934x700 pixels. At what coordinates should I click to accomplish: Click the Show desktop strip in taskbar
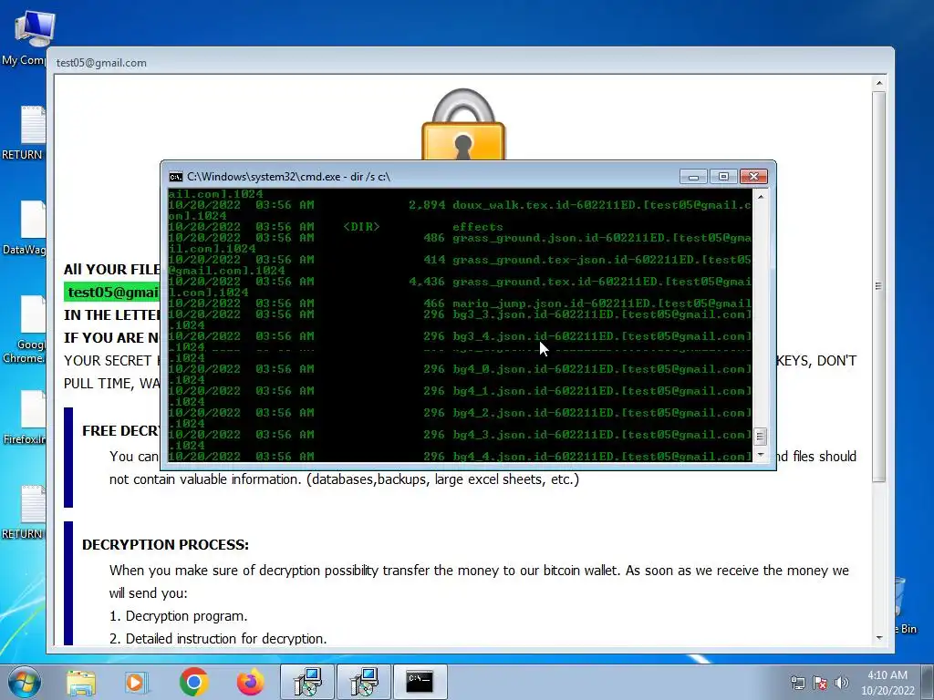coord(929,682)
